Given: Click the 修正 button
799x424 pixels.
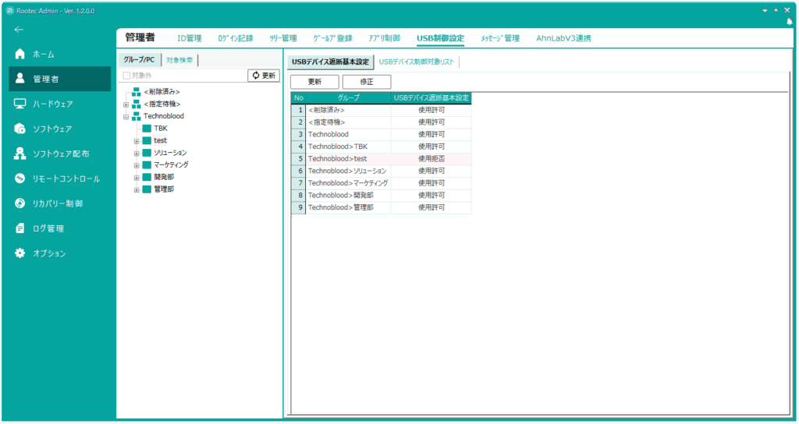Looking at the screenshot, I should pyautogui.click(x=367, y=82).
